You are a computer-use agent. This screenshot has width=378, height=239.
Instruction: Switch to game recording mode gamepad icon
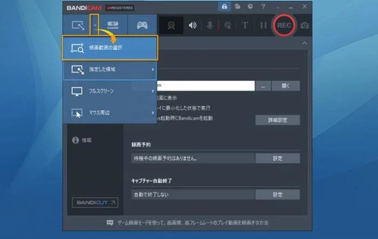[142, 25]
